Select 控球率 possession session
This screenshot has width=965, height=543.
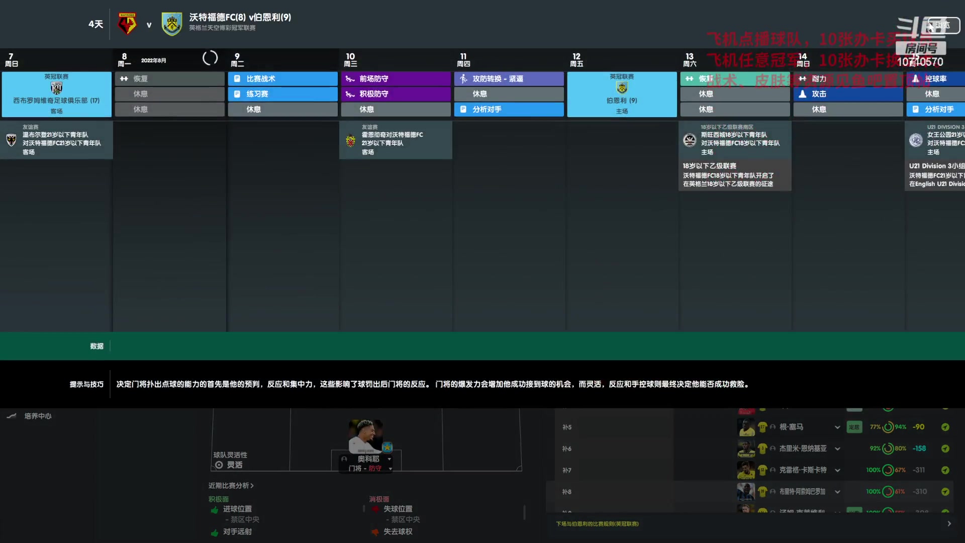click(936, 78)
